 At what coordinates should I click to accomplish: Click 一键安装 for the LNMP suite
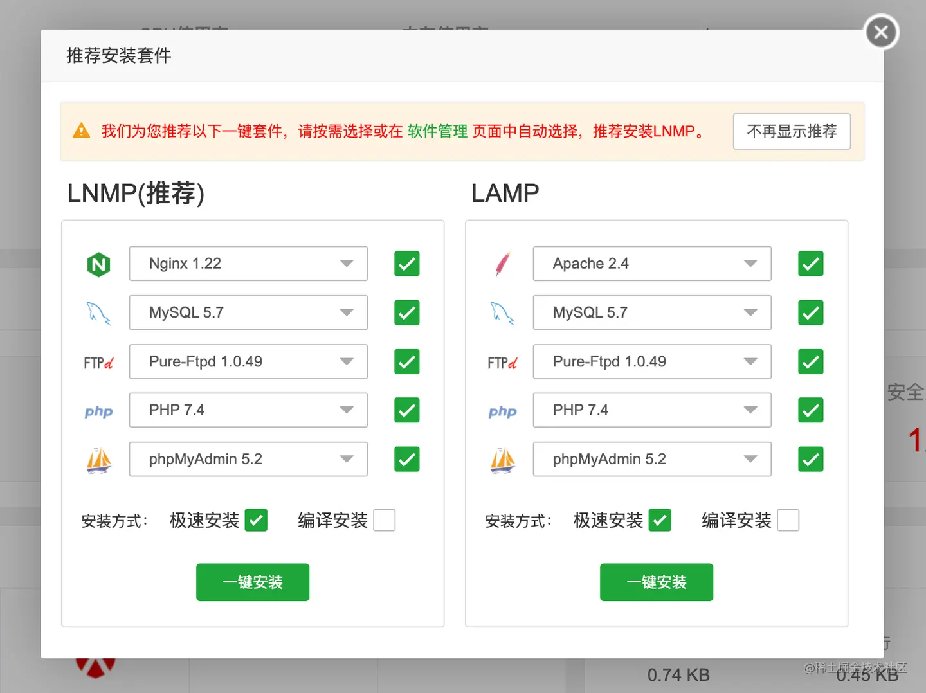253,582
